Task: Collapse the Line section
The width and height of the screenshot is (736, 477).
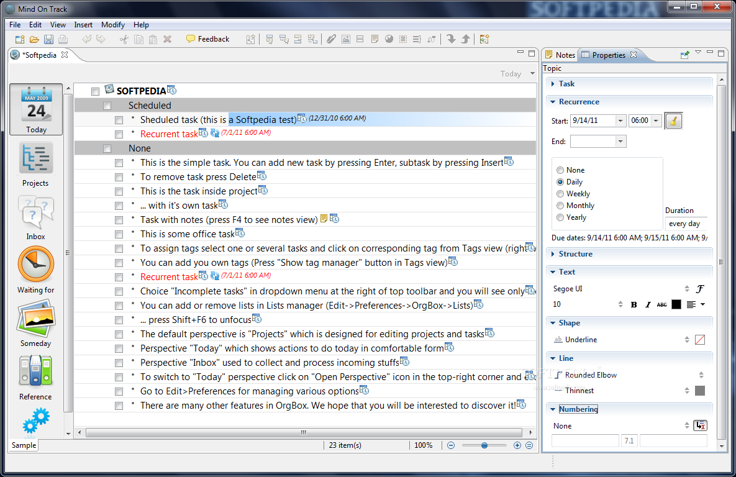Action: [553, 358]
